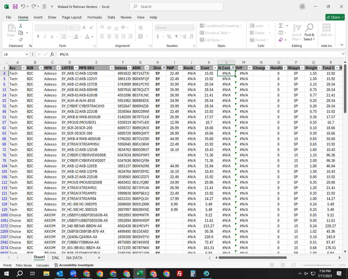The image size is (348, 279).
Task: Click the Format cells button
Action: point(259,40)
